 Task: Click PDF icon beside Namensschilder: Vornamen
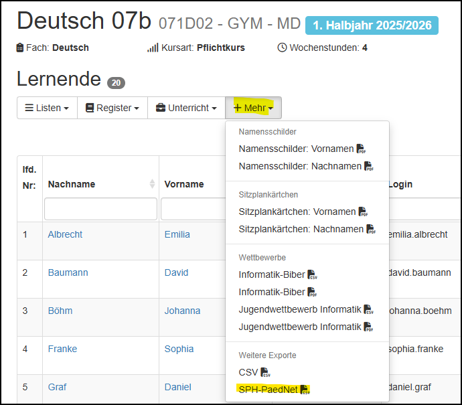click(x=361, y=149)
